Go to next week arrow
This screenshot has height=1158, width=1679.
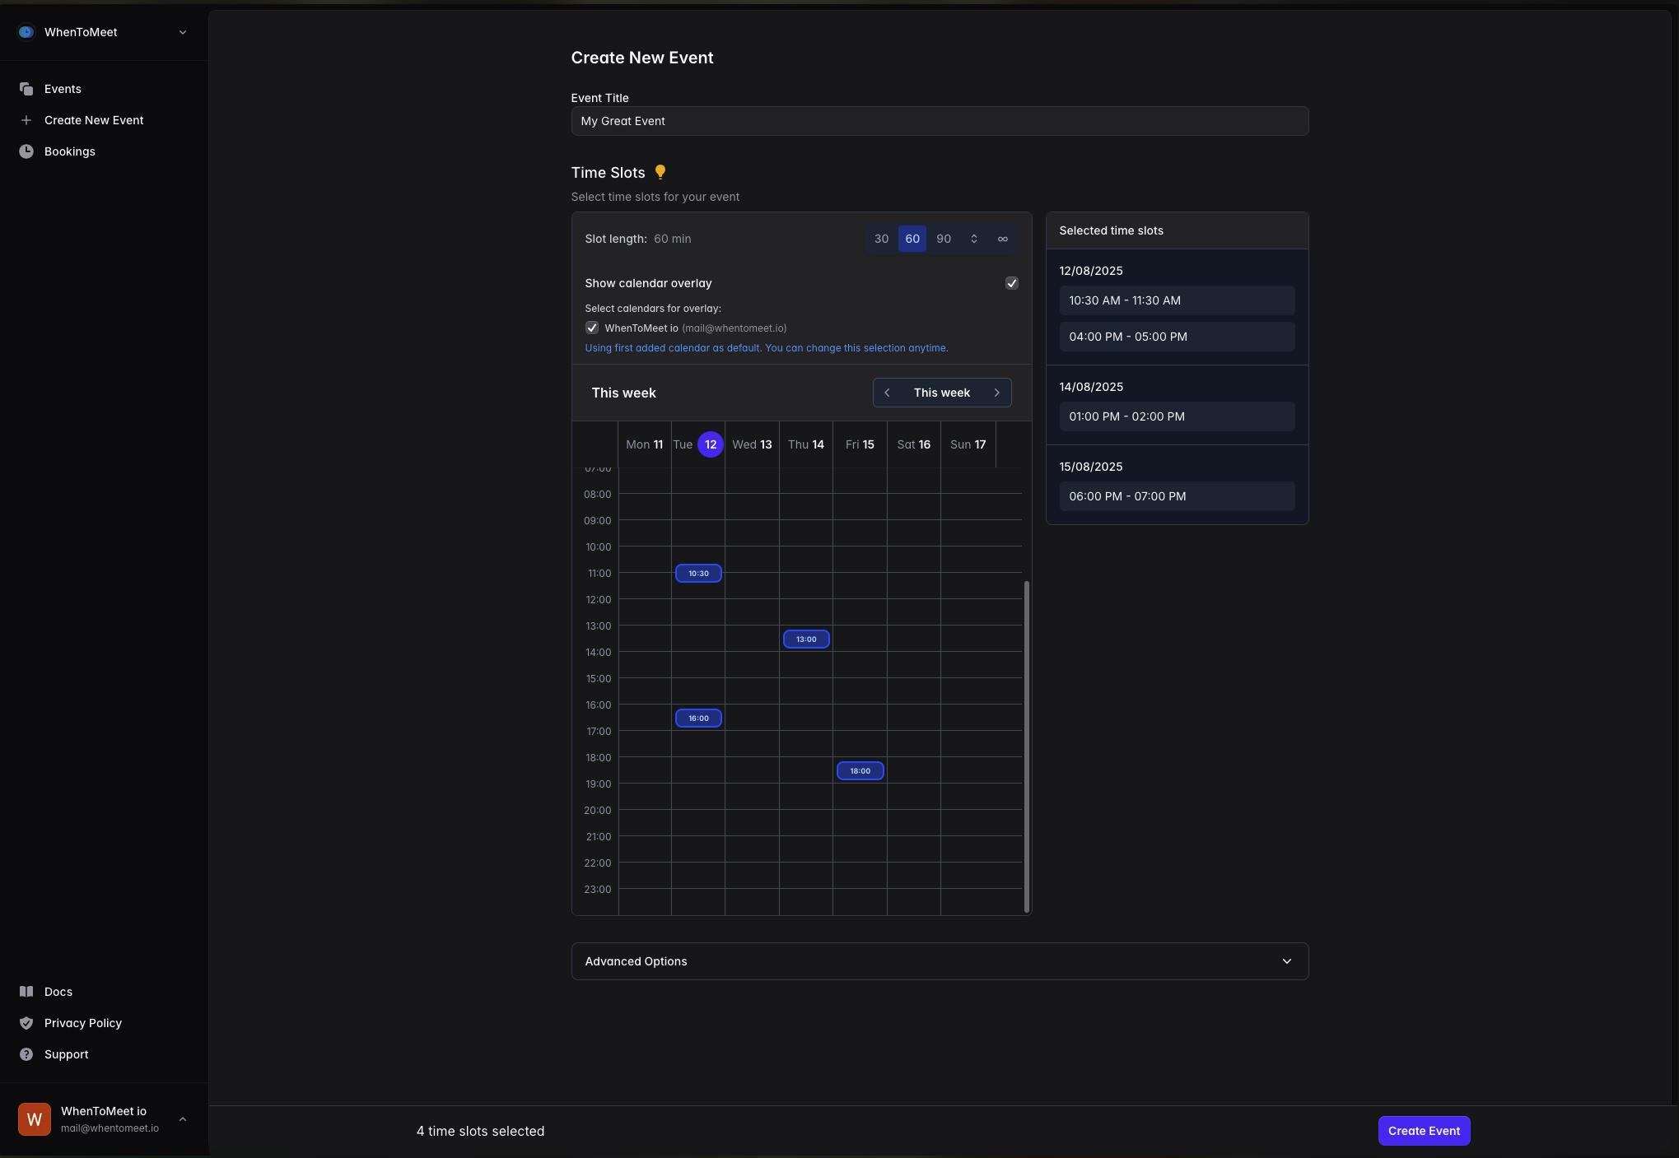pos(996,393)
